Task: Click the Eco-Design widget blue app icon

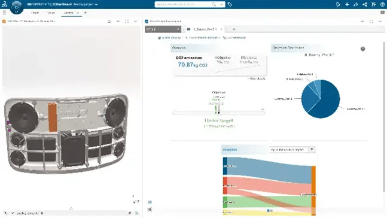Action: (147, 22)
